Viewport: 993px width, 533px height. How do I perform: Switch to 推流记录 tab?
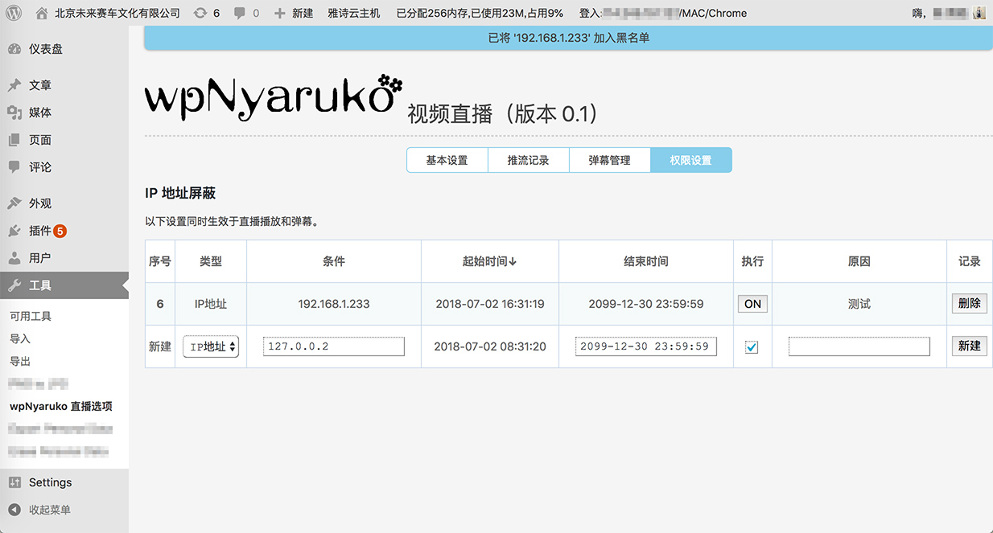click(x=529, y=160)
